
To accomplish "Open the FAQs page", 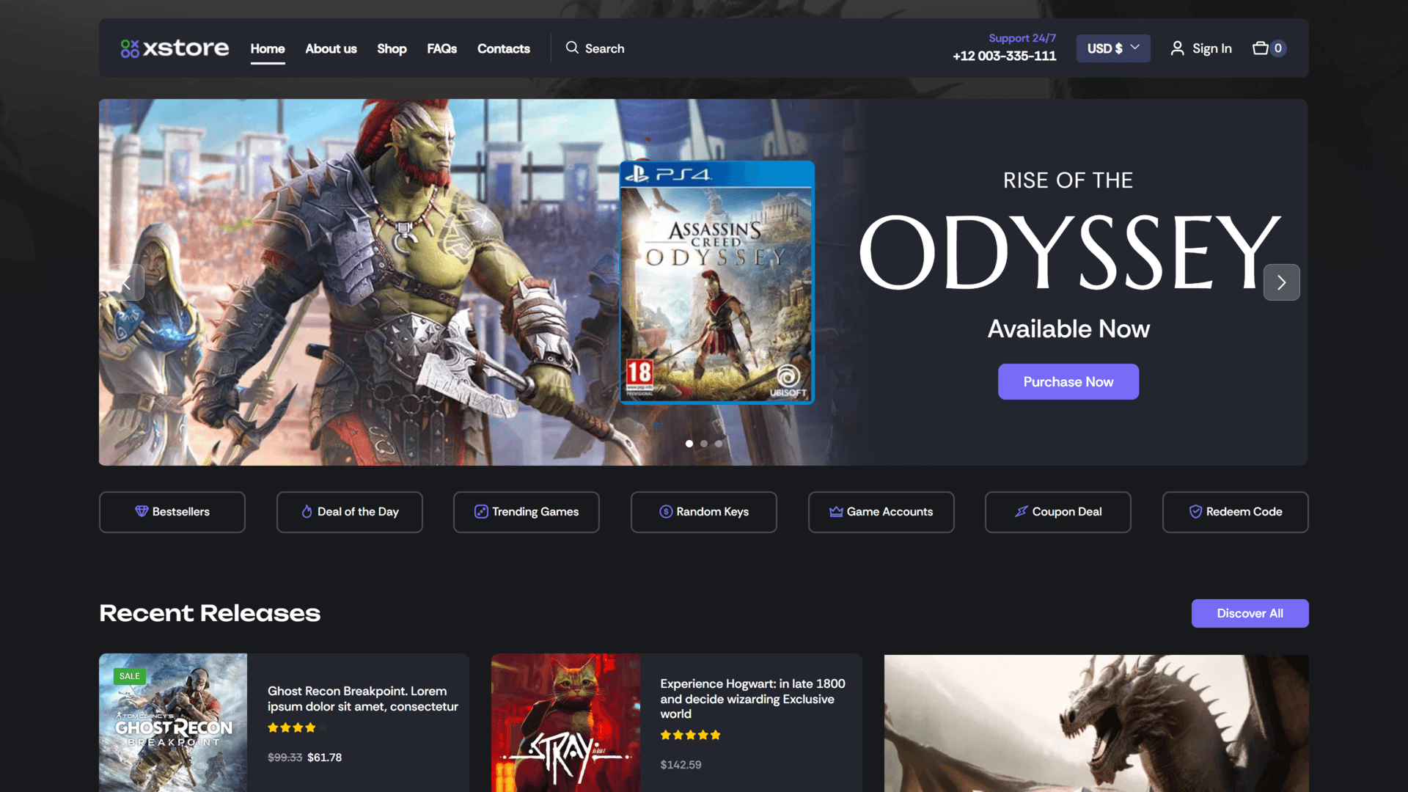I will (x=441, y=48).
